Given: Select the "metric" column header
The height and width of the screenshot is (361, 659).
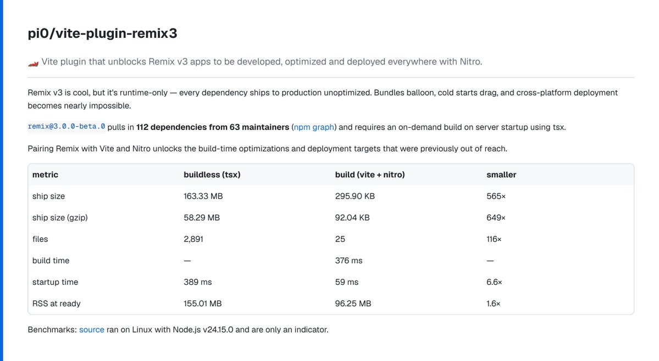Looking at the screenshot, I should tap(46, 175).
